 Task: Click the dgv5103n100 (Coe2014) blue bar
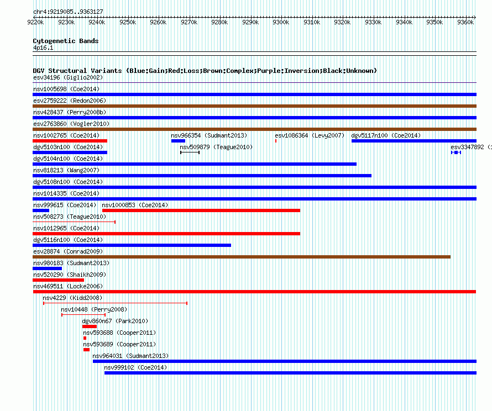(70, 152)
